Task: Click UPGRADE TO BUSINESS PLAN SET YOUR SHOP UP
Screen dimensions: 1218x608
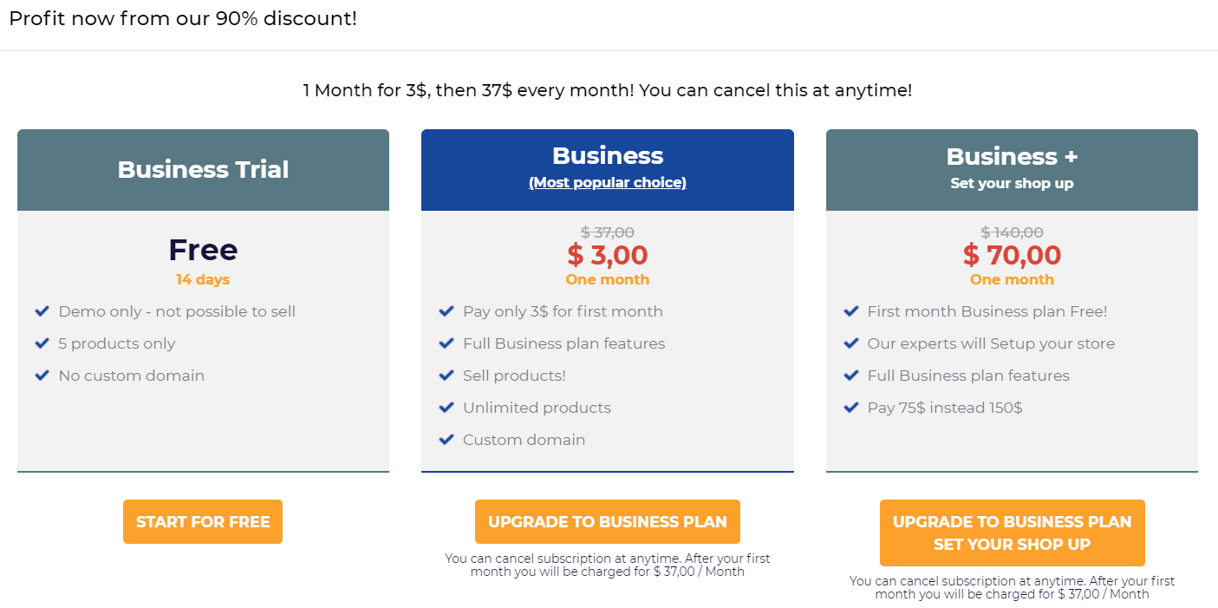Action: pos(1012,533)
